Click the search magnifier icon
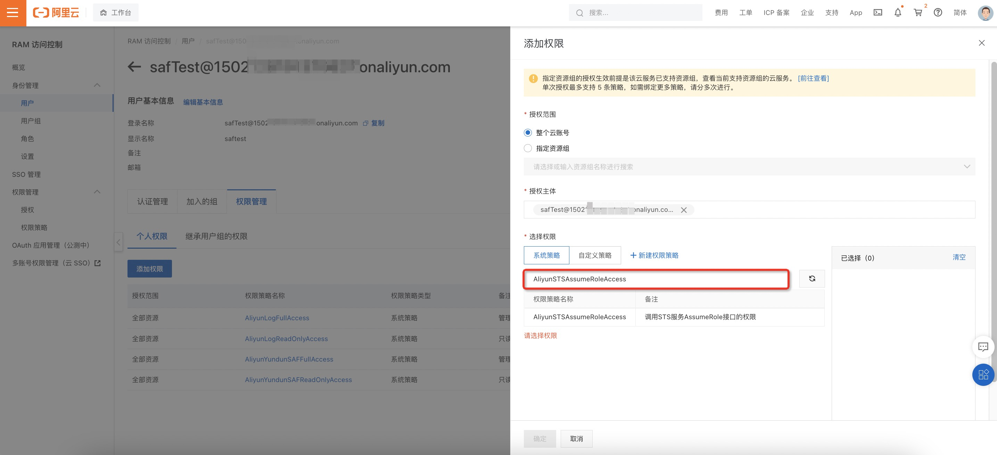997x455 pixels. (x=579, y=13)
